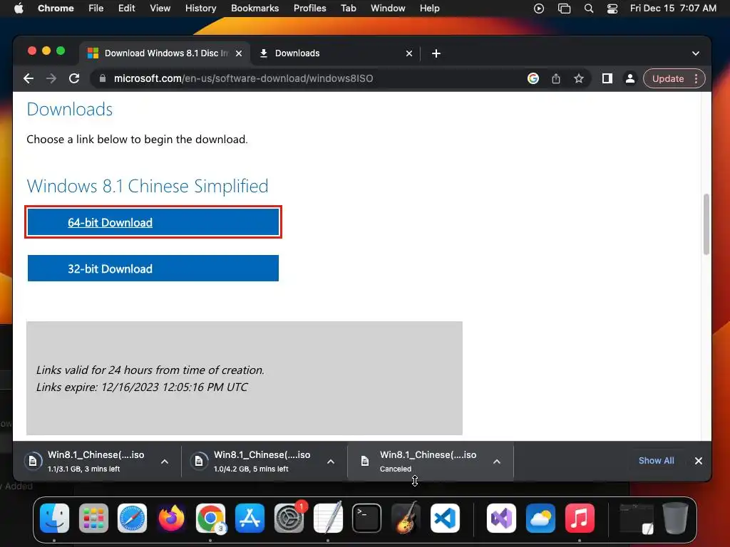Screen dimensions: 730x547
Task: Click Show All downloads link
Action: pyautogui.click(x=656, y=461)
